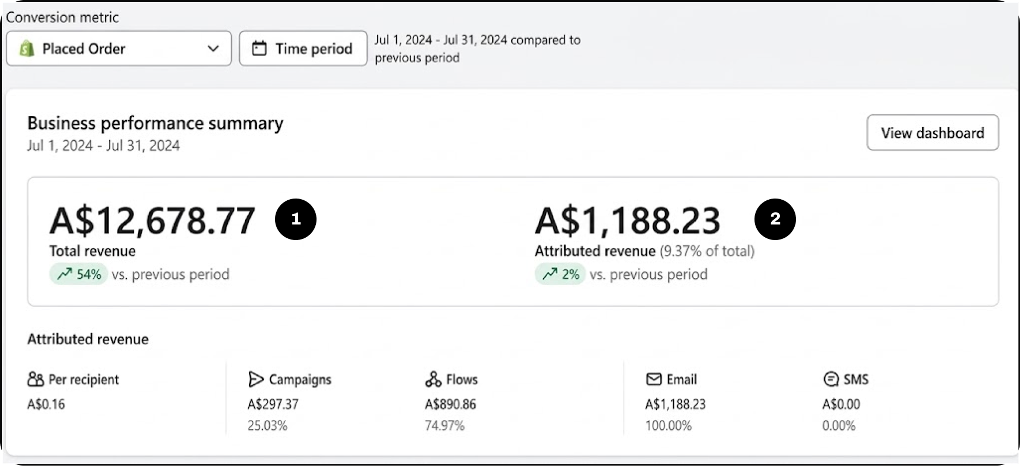1020x466 pixels.
Task: Click the Campaigns paper plane icon
Action: (256, 379)
